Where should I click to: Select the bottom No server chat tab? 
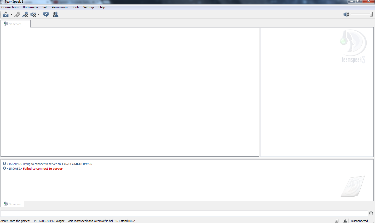(13, 204)
